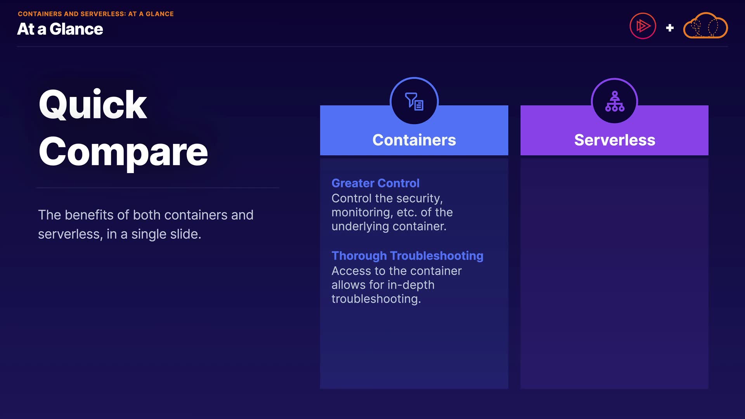Click the Quick Compare title text
The image size is (745, 419).
123,128
